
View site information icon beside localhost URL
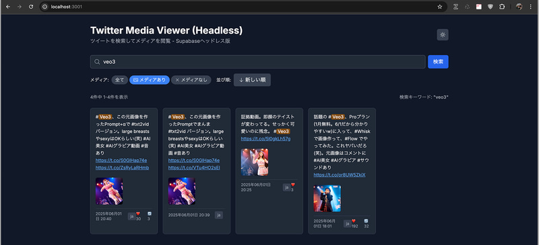[x=44, y=7]
